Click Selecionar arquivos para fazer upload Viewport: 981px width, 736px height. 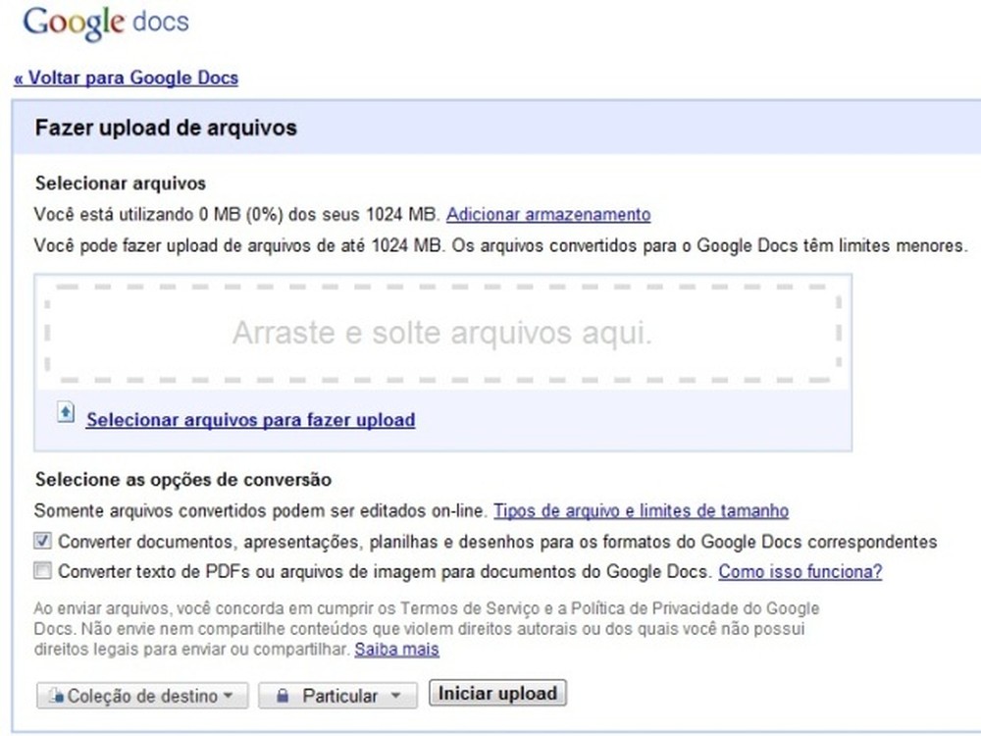250,419
